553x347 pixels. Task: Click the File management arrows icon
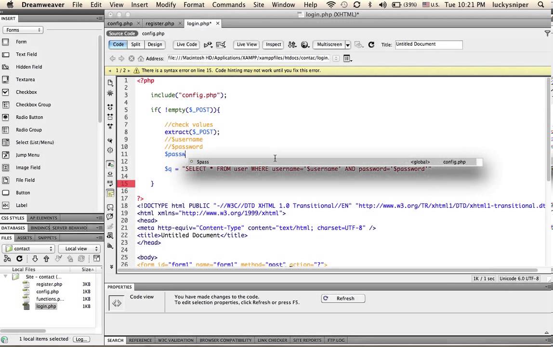coord(292,44)
